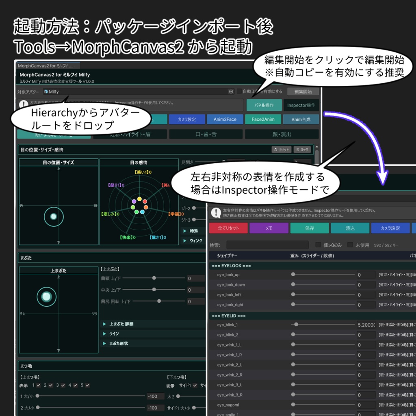Image resolution: width=416 pixels, height=416 pixels.
Task: Check the 値>0のみ filter checkbox
Action: (318, 245)
